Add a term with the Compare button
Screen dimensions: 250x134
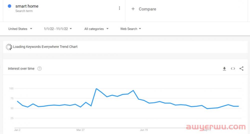coord(144,9)
